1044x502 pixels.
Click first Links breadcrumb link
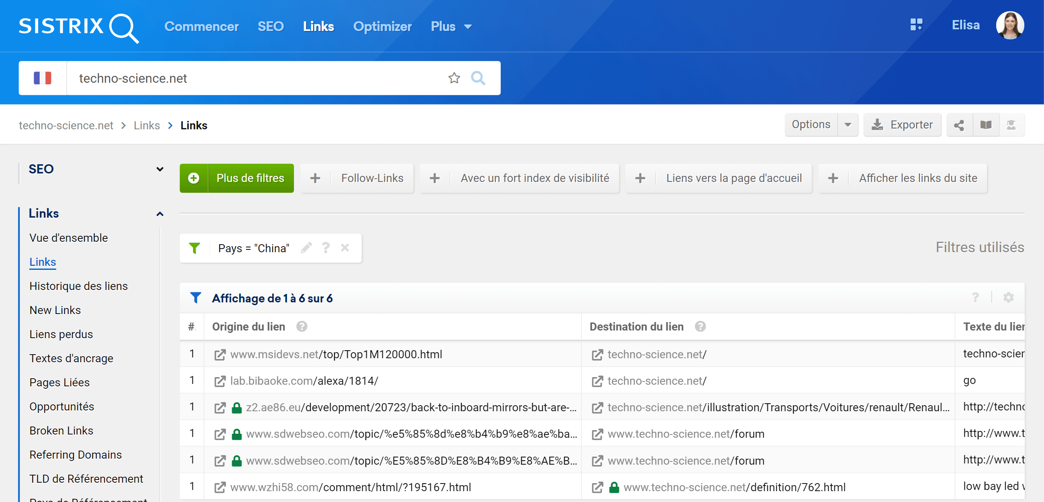147,126
